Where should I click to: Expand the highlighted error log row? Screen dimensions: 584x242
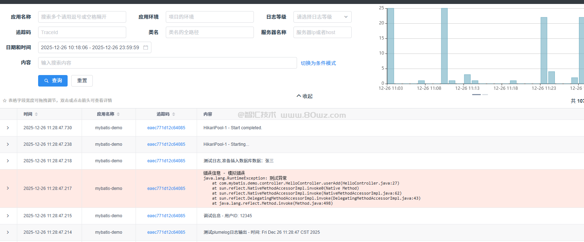tap(8, 188)
